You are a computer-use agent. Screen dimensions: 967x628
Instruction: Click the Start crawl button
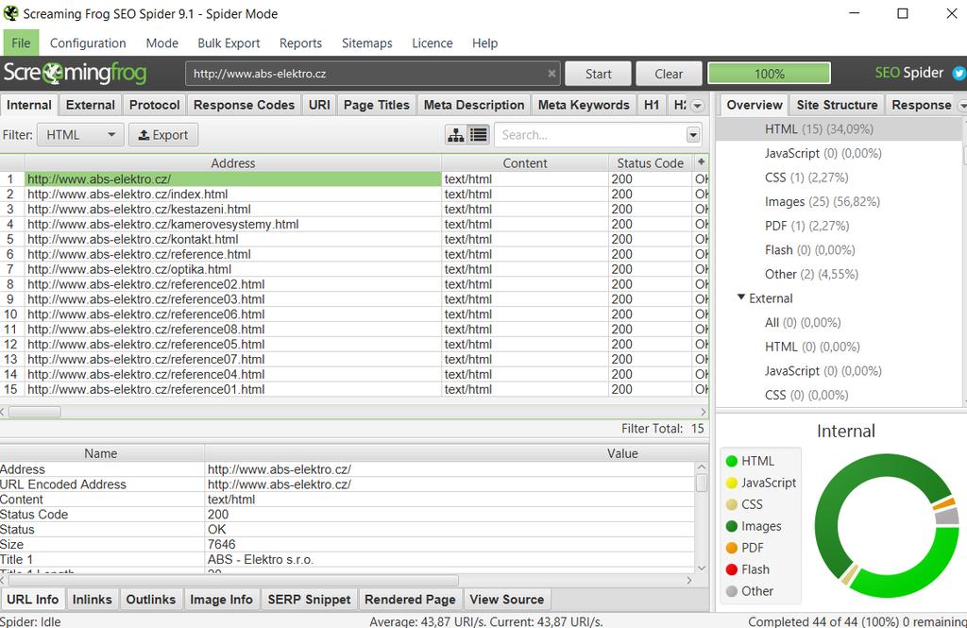[x=598, y=74]
